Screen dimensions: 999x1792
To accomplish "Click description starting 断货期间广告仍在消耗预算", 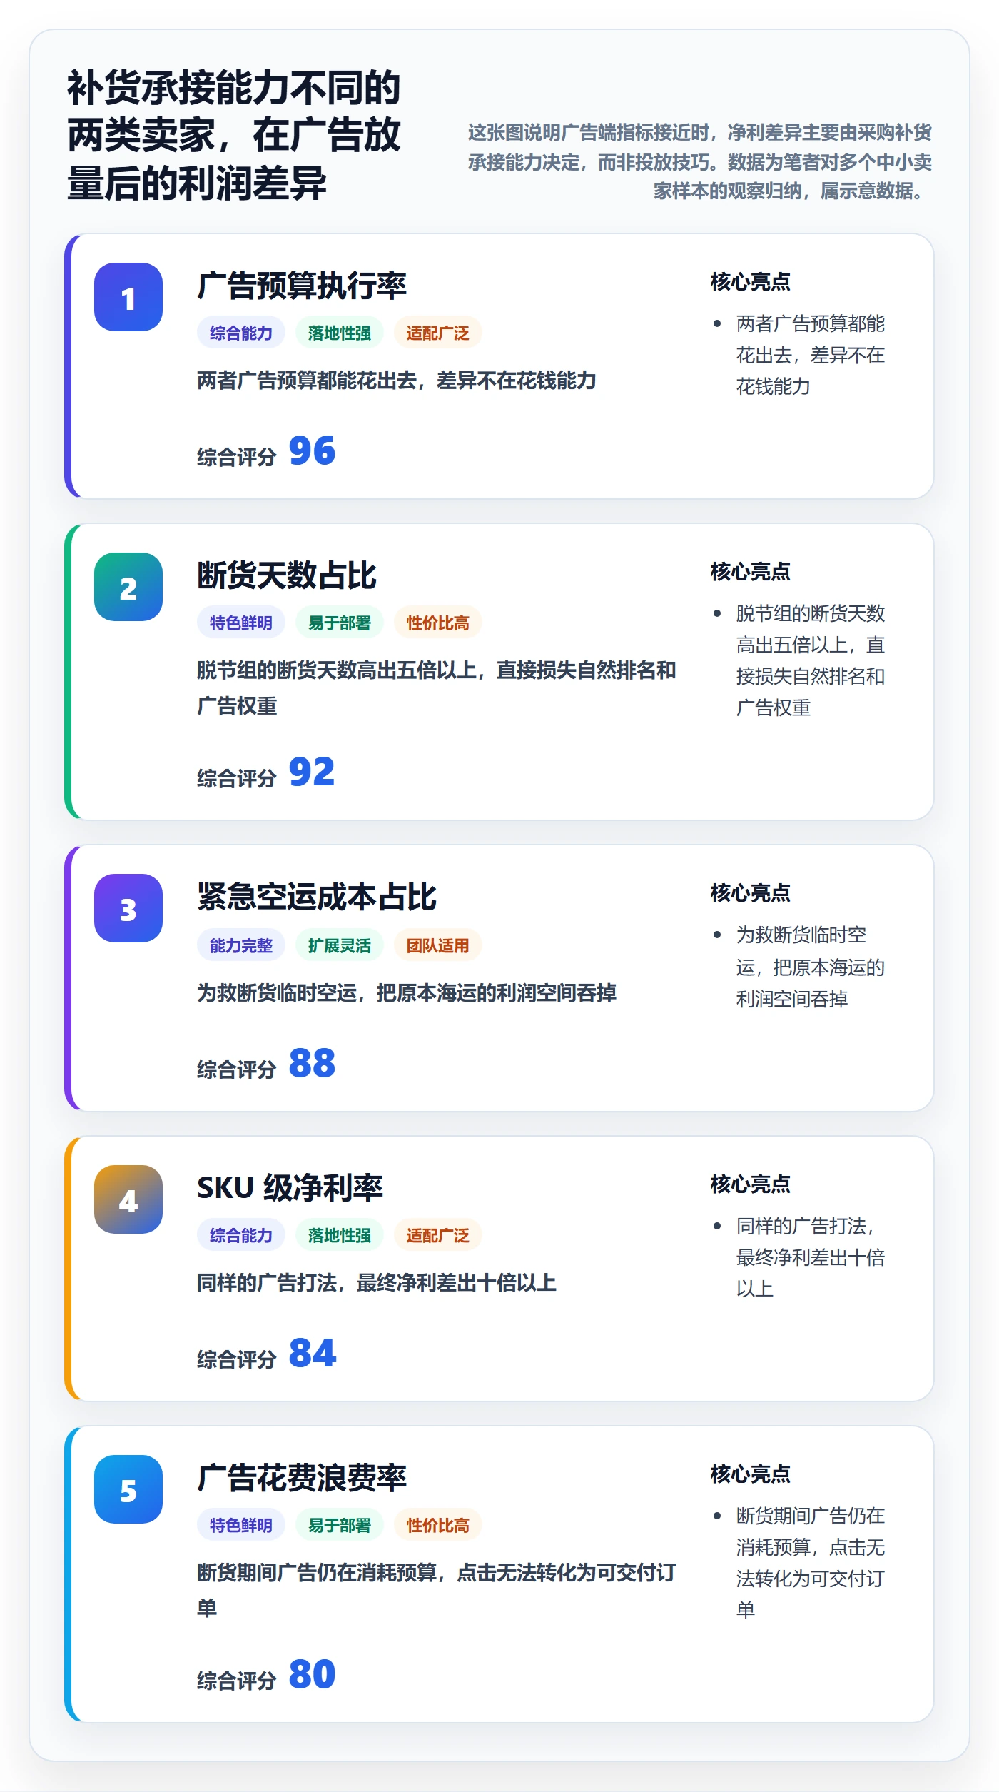I will (437, 1591).
